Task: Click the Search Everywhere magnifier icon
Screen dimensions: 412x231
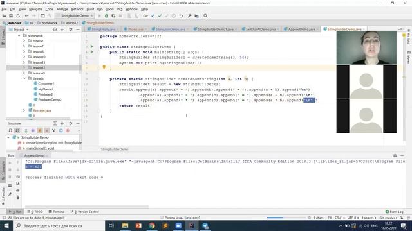Action: pos(205,16)
